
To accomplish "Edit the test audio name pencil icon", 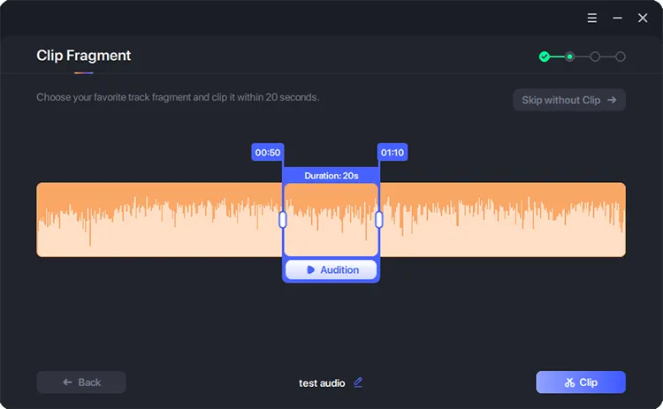I will 358,382.
